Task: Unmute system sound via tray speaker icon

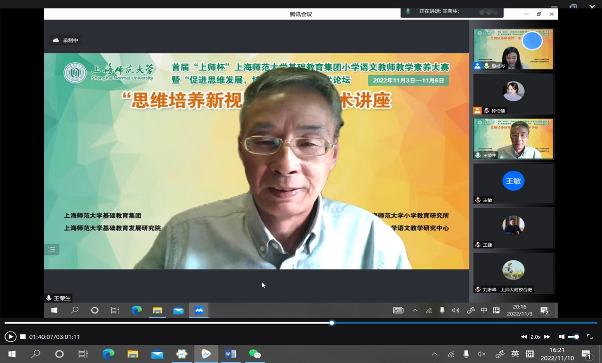Action: pos(482,354)
